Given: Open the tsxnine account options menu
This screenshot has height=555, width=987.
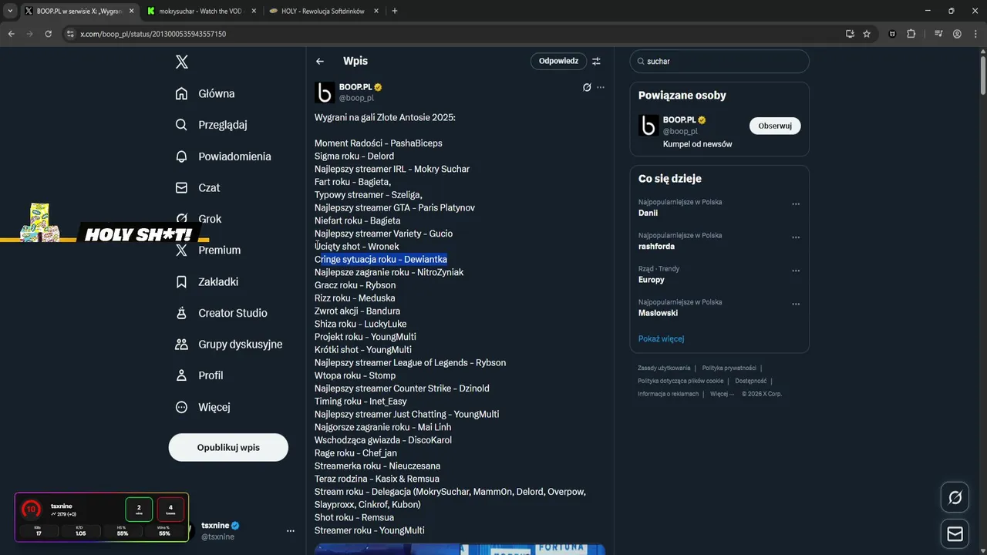Looking at the screenshot, I should (291, 530).
